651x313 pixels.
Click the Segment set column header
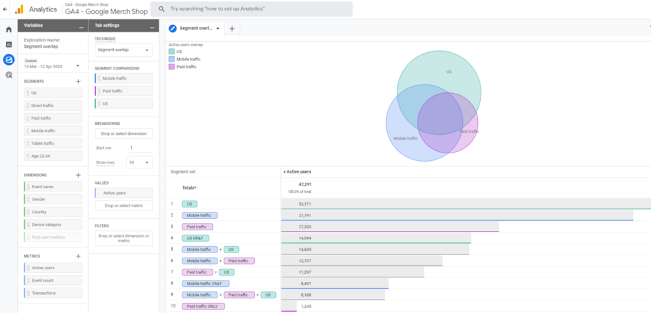[182, 172]
